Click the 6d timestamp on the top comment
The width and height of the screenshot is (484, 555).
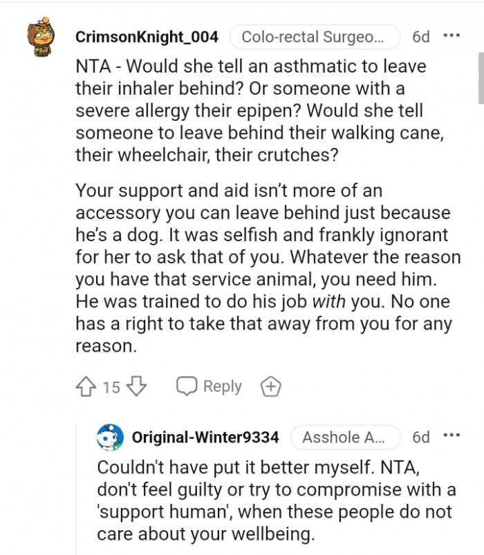point(420,37)
